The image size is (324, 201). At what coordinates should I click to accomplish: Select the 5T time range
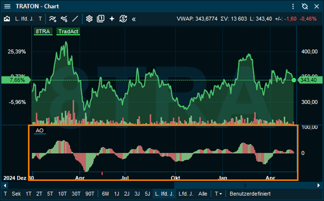[50, 194]
